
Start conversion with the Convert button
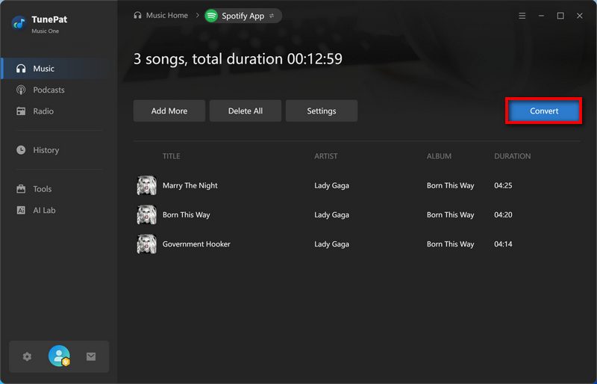(x=544, y=111)
